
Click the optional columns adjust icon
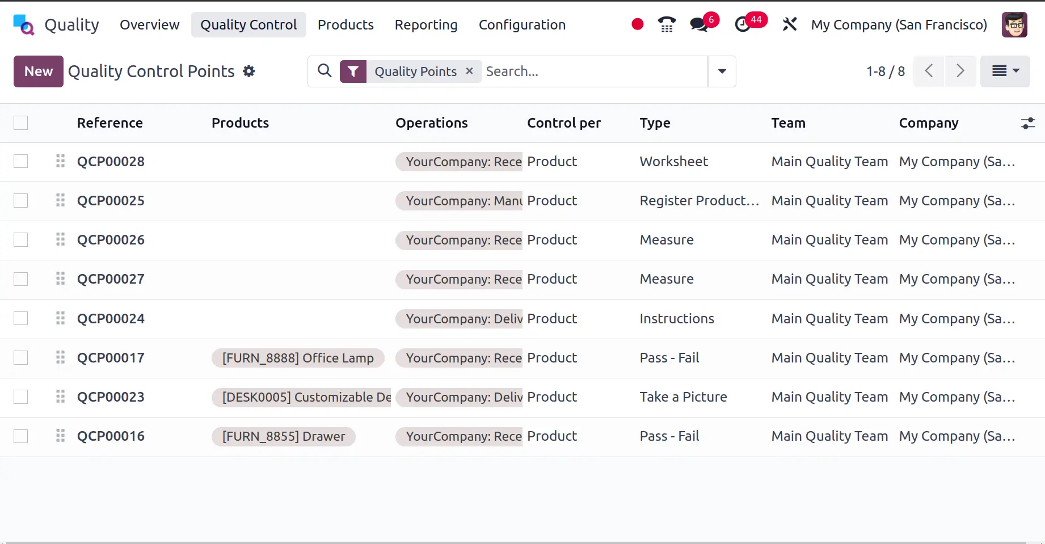1027,123
